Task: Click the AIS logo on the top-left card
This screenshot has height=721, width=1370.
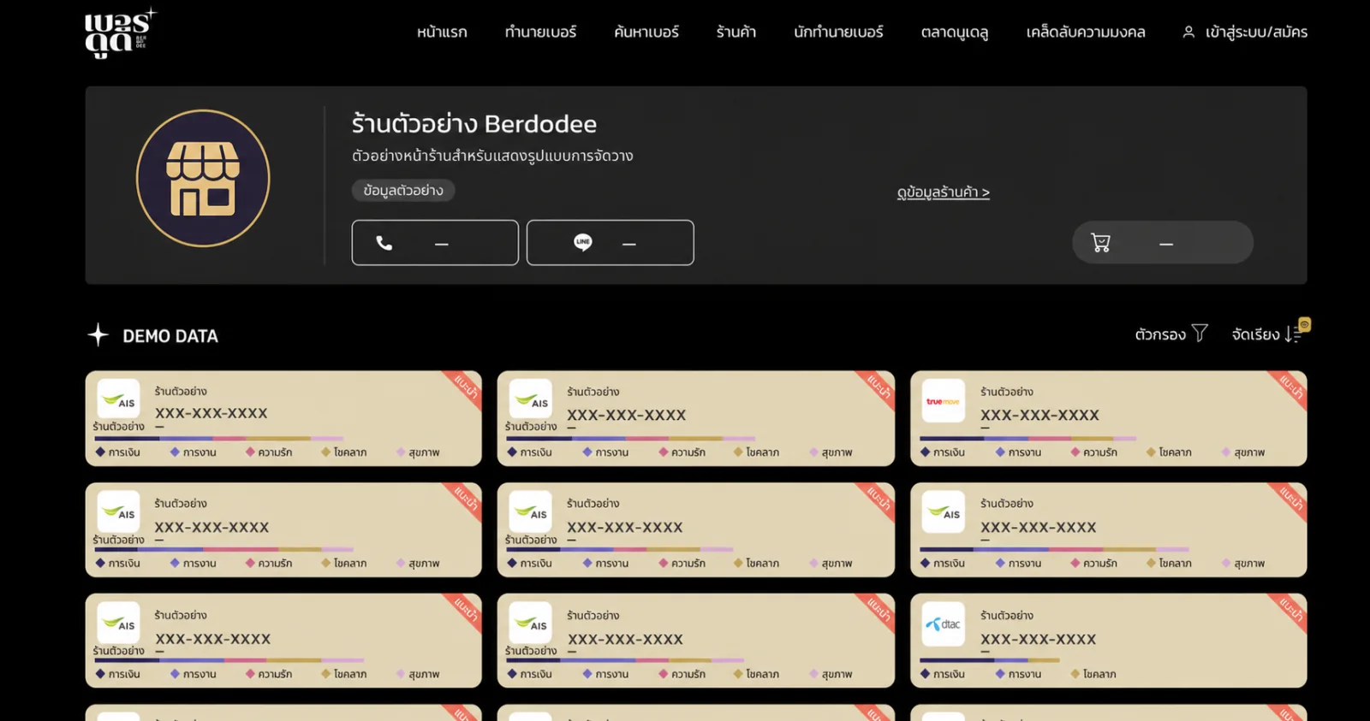Action: [118, 399]
